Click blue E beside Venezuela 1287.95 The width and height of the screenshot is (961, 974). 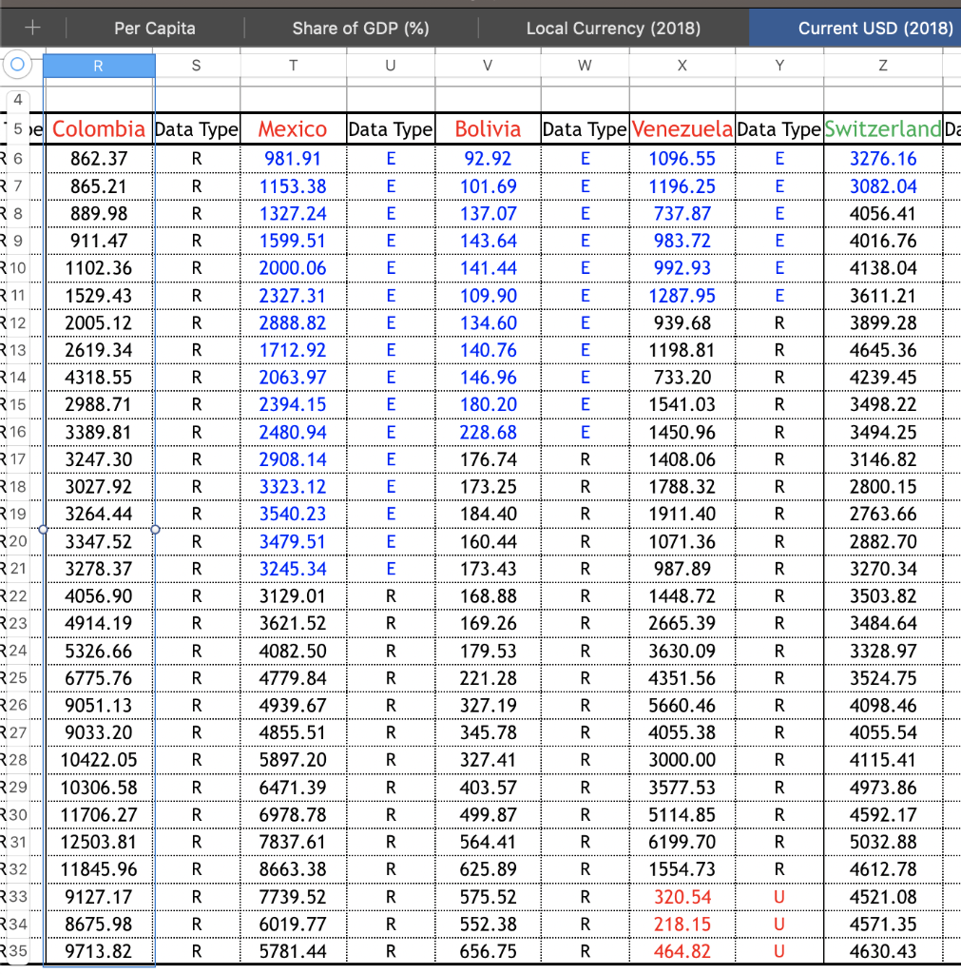click(x=779, y=296)
